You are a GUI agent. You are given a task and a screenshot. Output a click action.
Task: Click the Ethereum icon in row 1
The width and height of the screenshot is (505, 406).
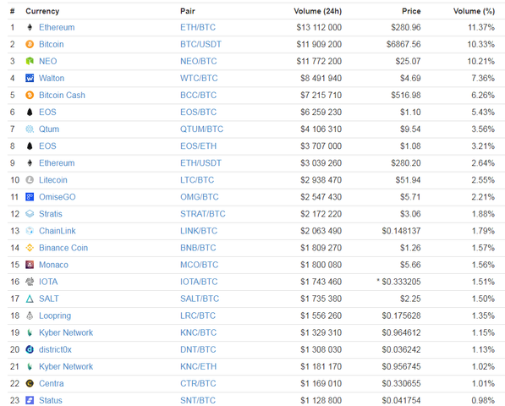pos(30,27)
